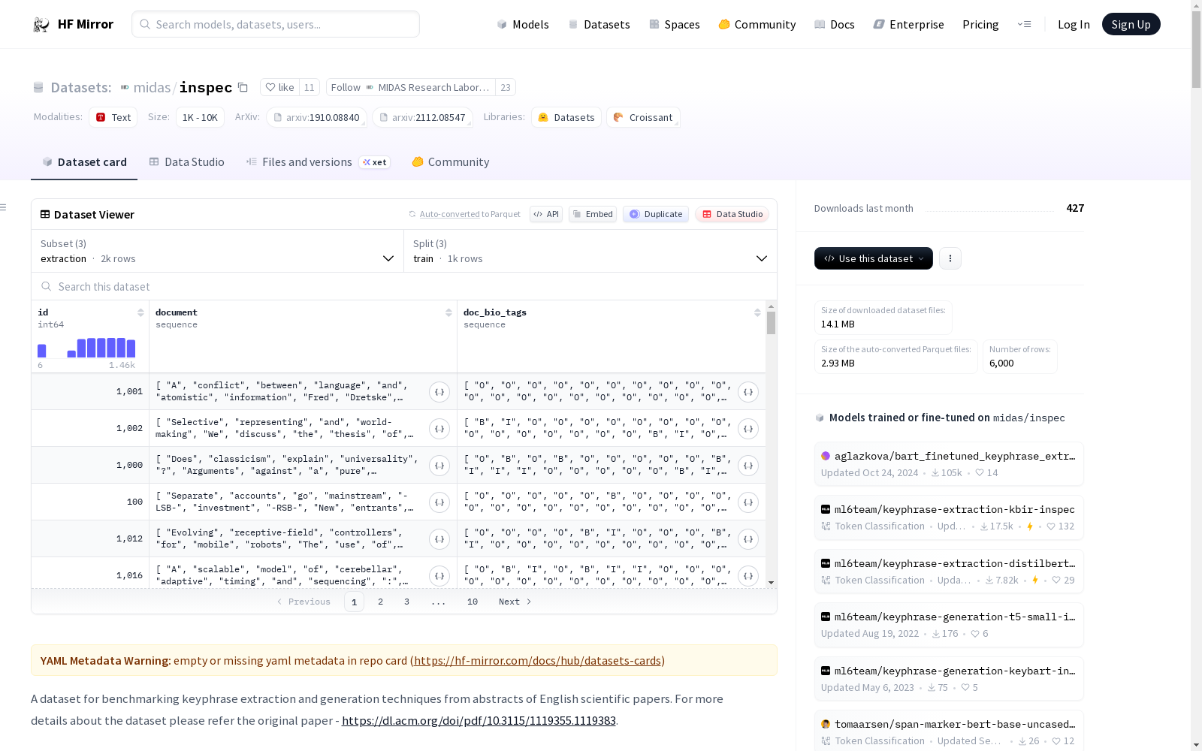Viewport: 1202px width, 751px height.
Task: Open the ACM original paper link
Action: [479, 721]
